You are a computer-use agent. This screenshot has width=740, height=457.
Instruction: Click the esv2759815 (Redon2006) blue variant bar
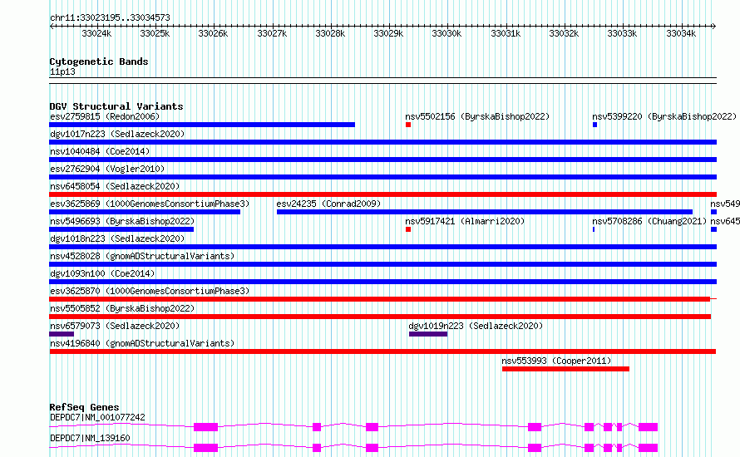(202, 125)
